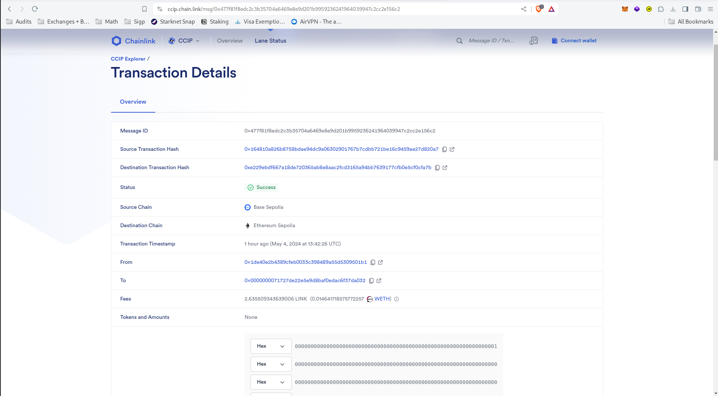Open Brave Shields icon
718x396 pixels.
[539, 9]
